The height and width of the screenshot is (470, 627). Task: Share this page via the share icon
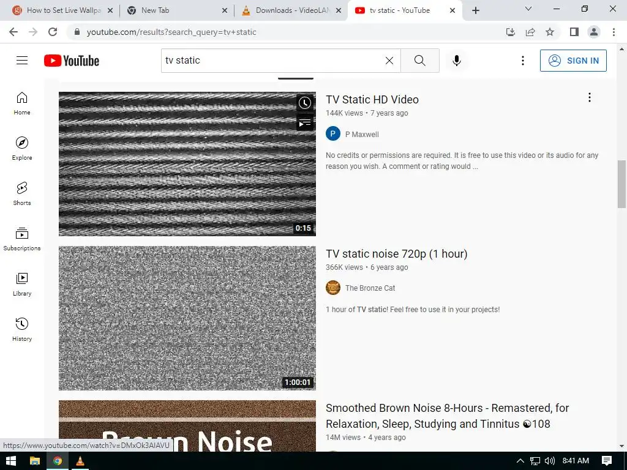pos(530,32)
